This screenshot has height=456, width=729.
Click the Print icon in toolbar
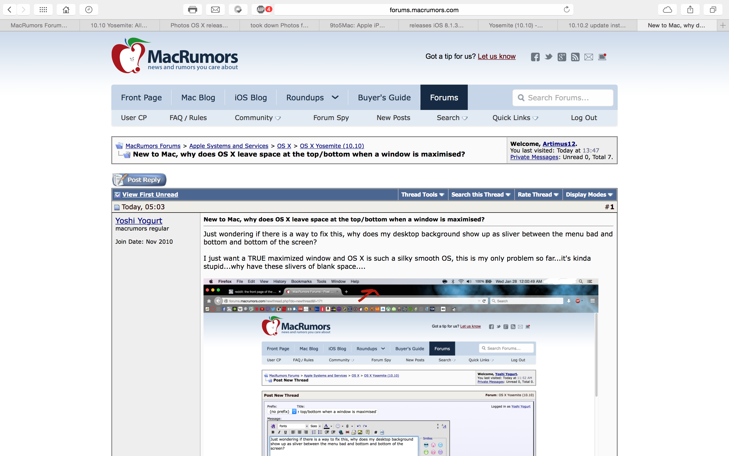192,10
